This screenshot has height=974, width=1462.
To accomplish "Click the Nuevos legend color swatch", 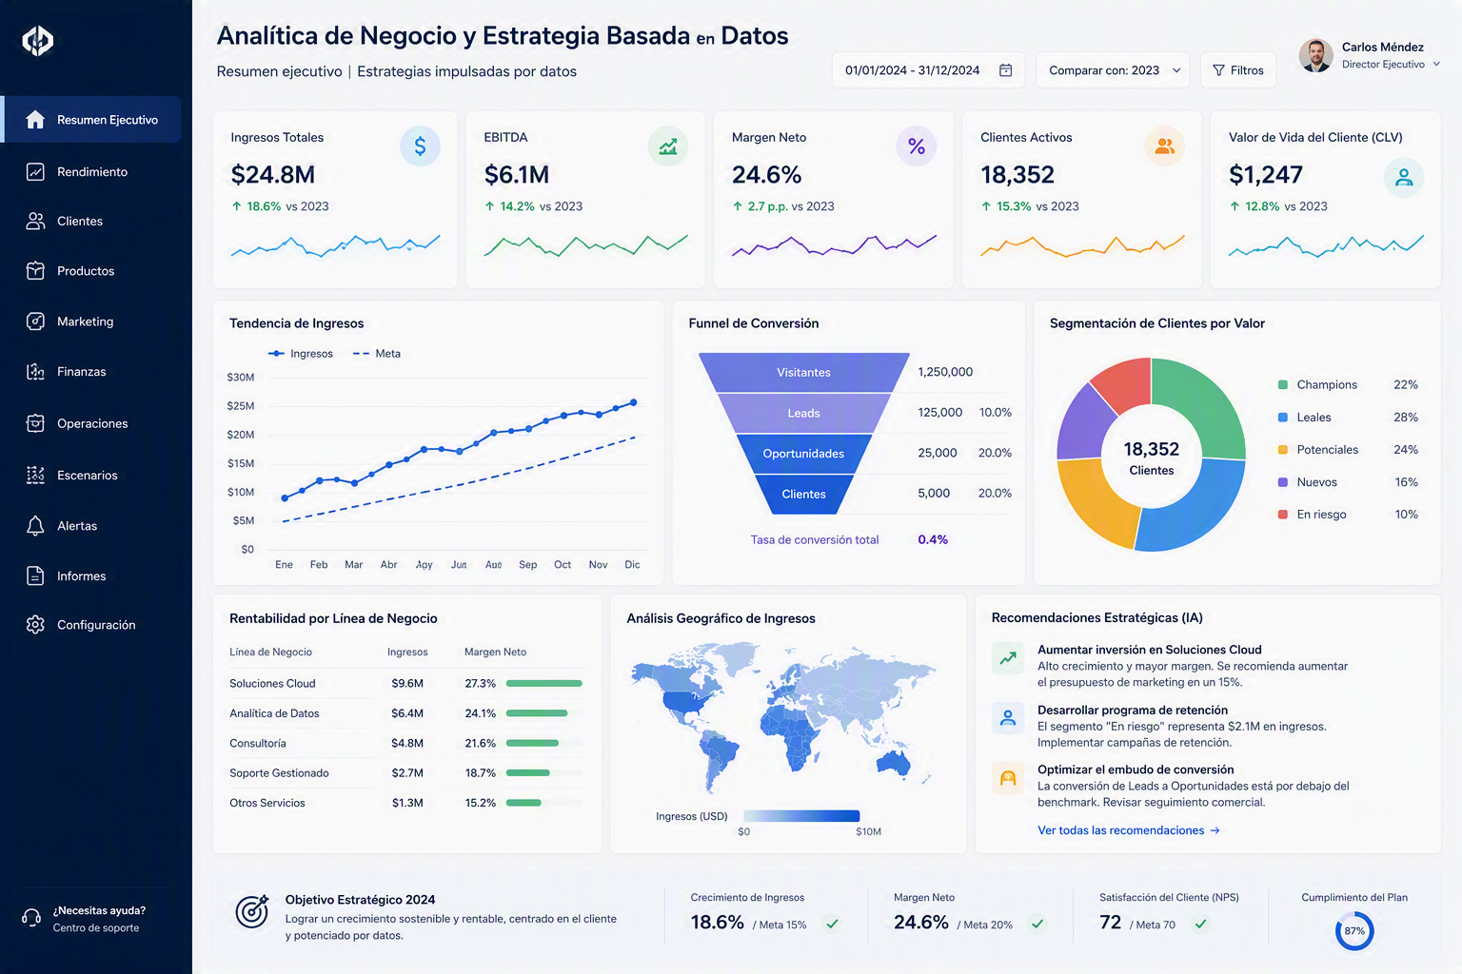I will click(x=1283, y=482).
